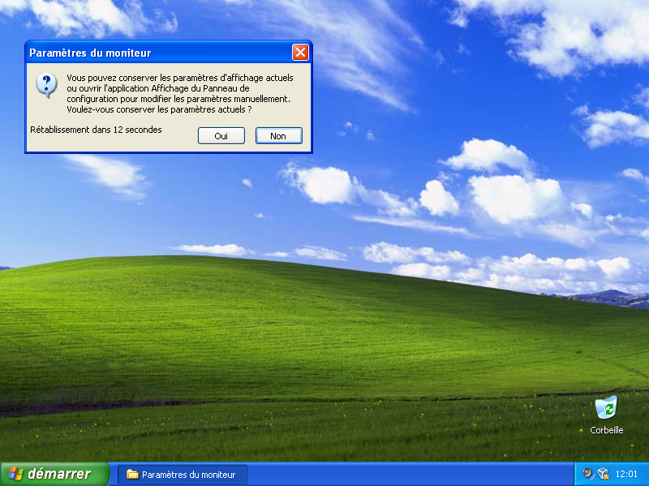Click the Rétablissement countdown text

coord(96,130)
